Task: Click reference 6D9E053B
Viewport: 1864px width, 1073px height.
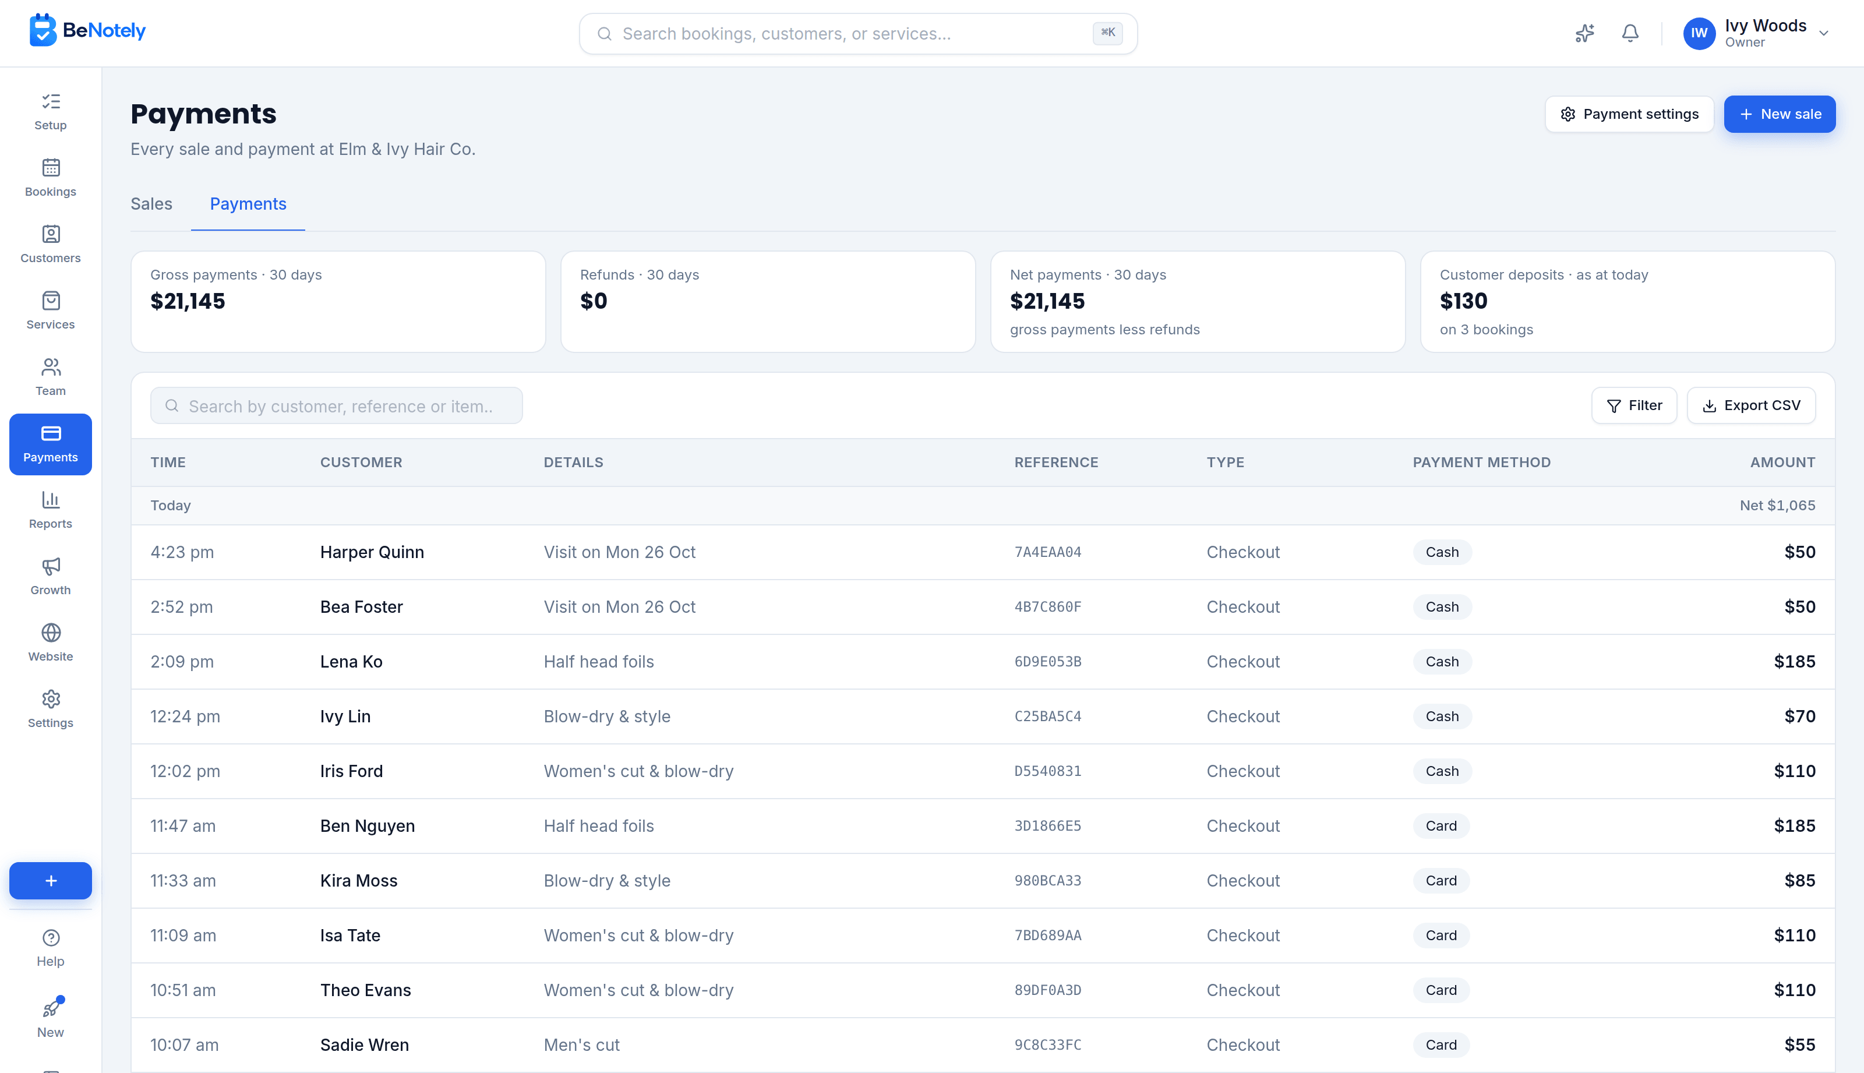Action: coord(1047,662)
